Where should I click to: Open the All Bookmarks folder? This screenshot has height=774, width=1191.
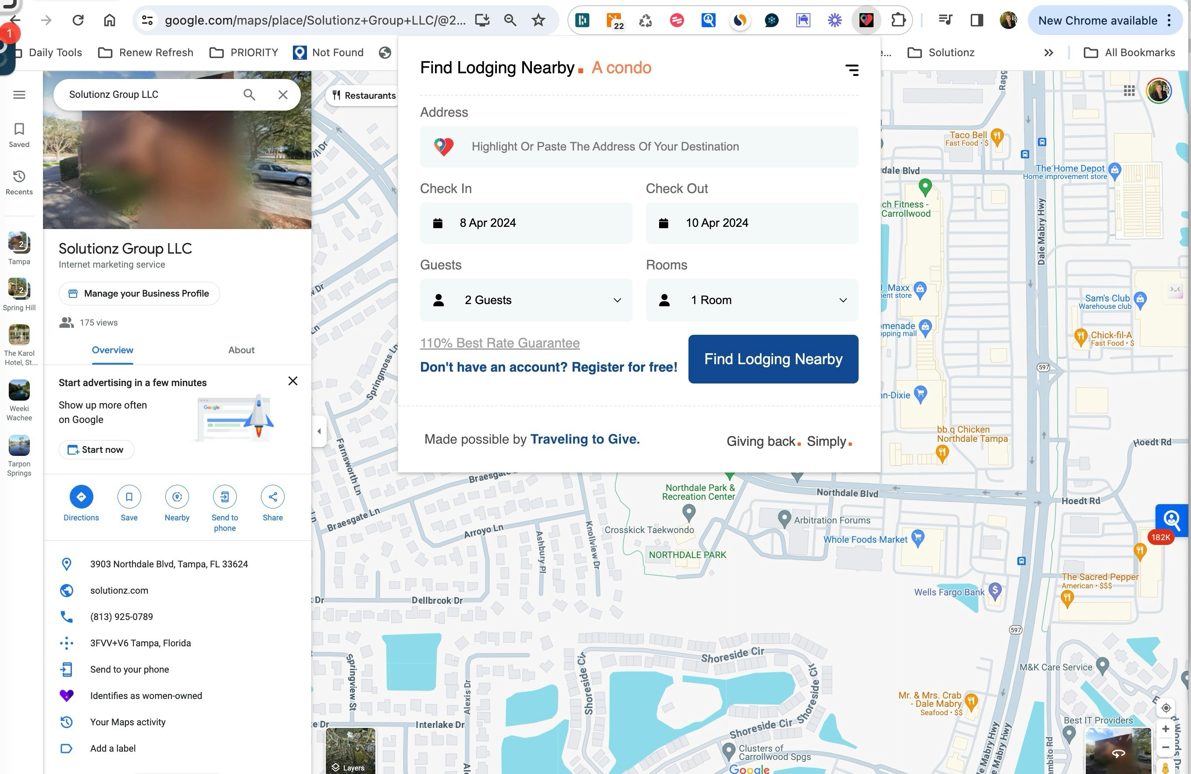pyautogui.click(x=1129, y=53)
